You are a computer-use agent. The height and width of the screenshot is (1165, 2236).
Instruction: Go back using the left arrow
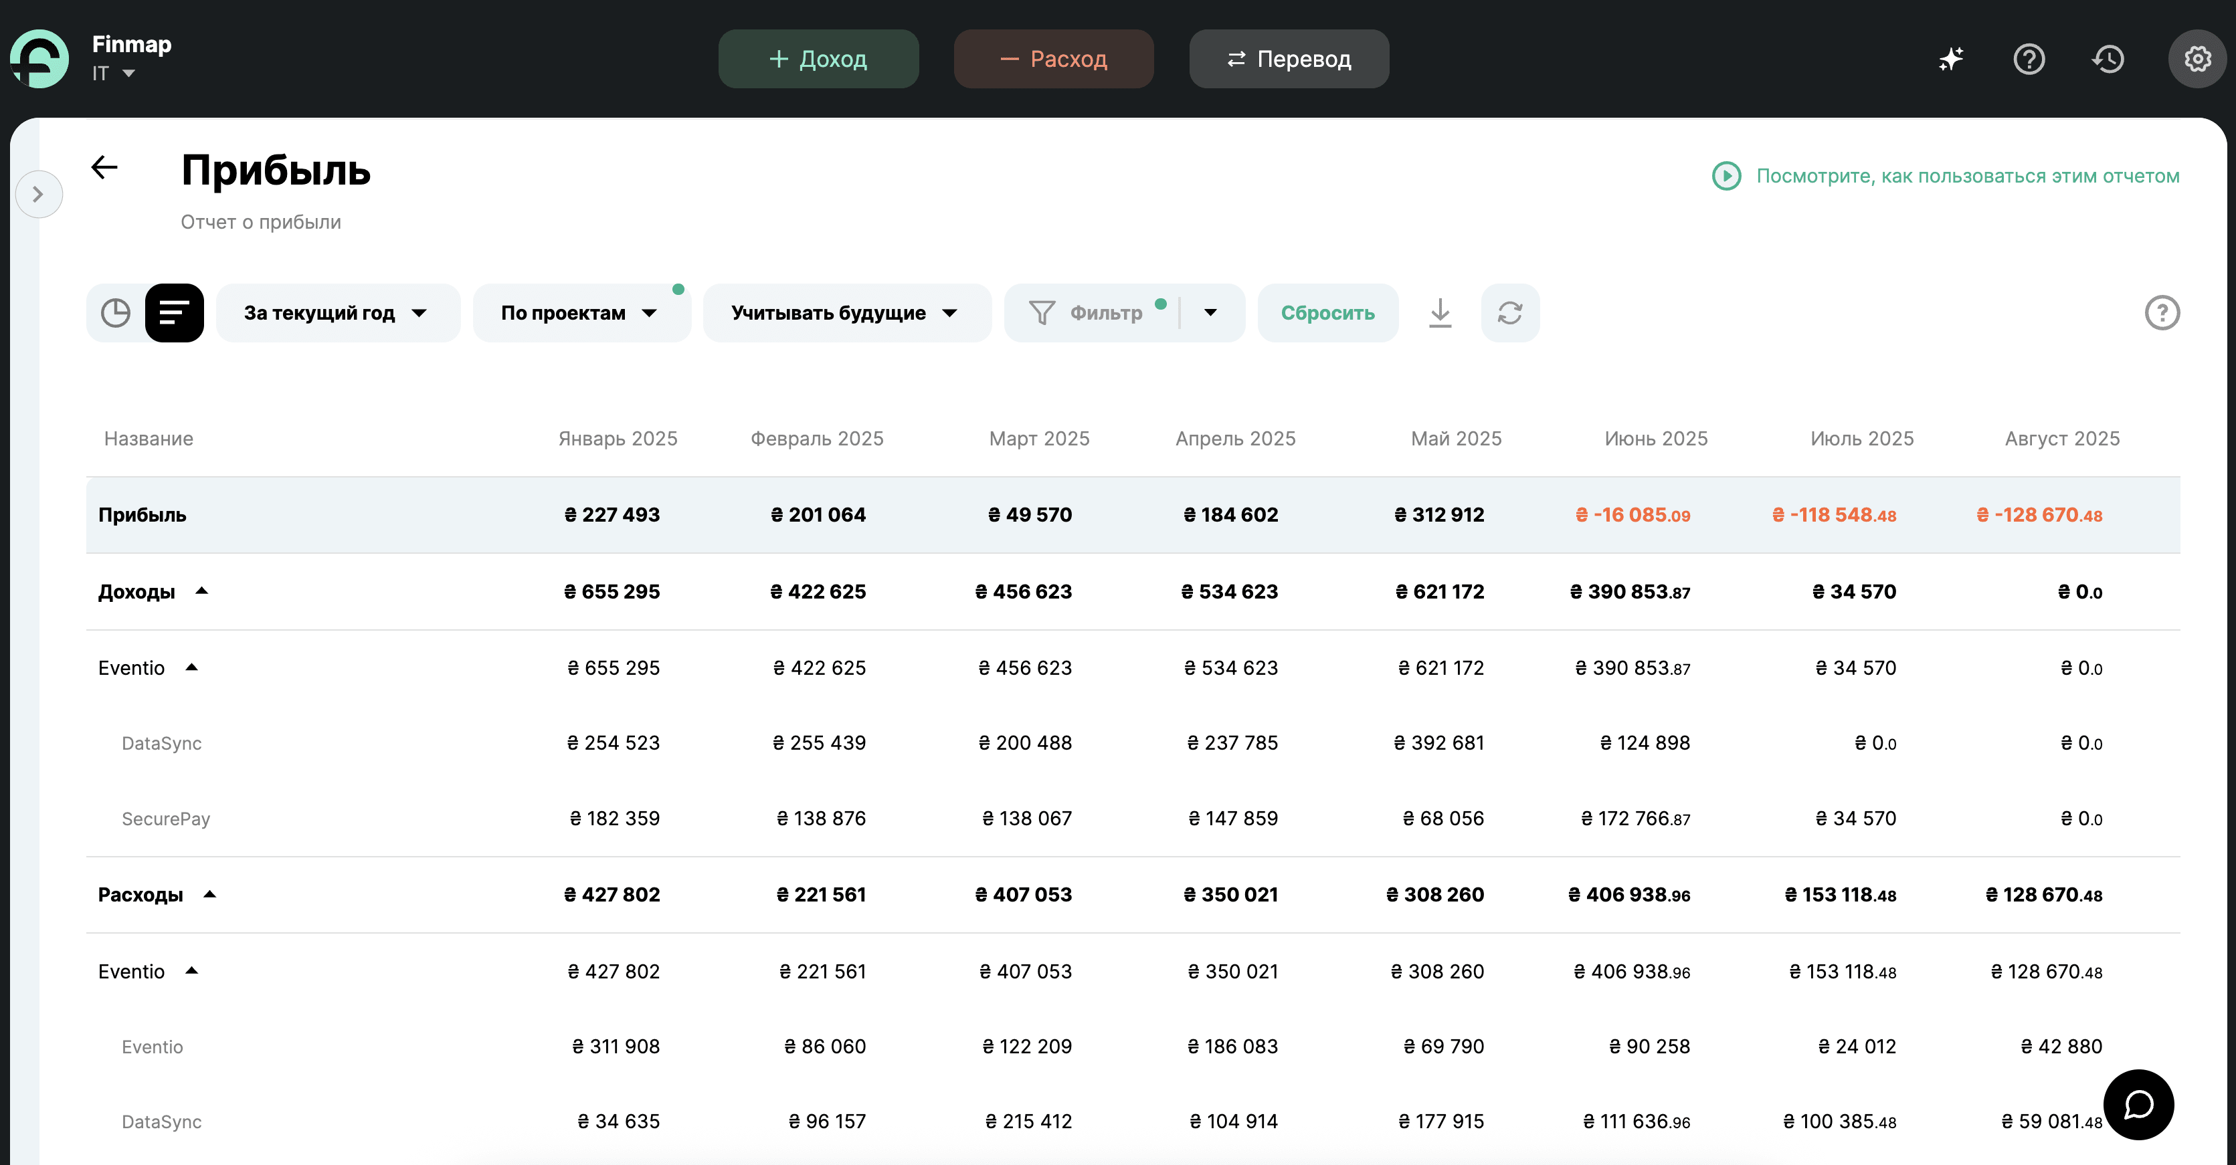click(x=104, y=167)
